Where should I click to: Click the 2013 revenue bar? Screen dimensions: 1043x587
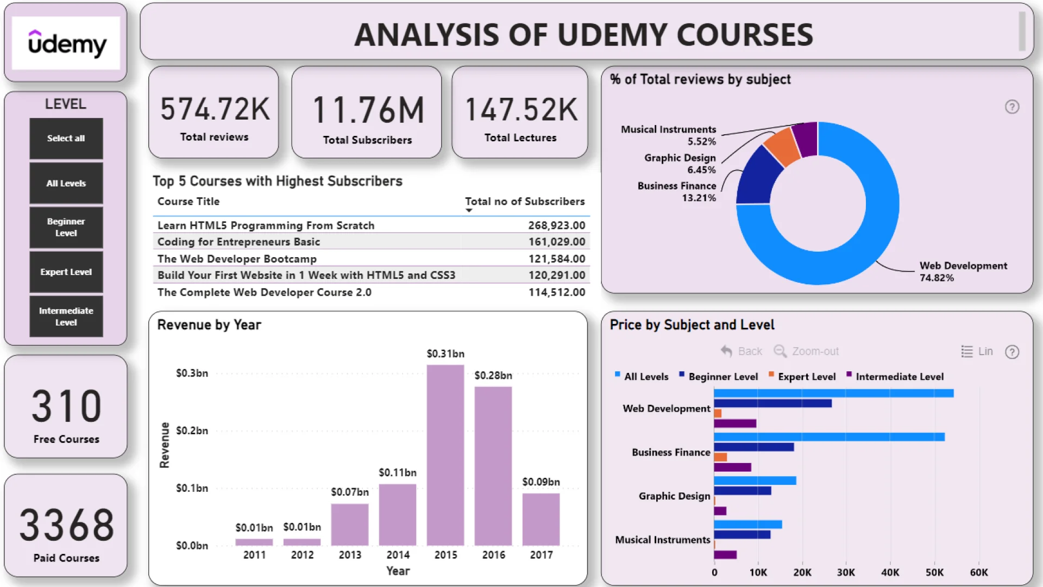coord(350,524)
